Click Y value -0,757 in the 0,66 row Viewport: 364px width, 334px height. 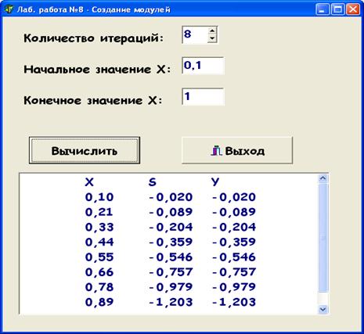click(234, 272)
